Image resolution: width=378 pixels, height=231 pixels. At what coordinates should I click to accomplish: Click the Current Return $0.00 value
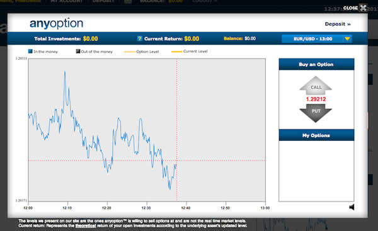point(192,39)
